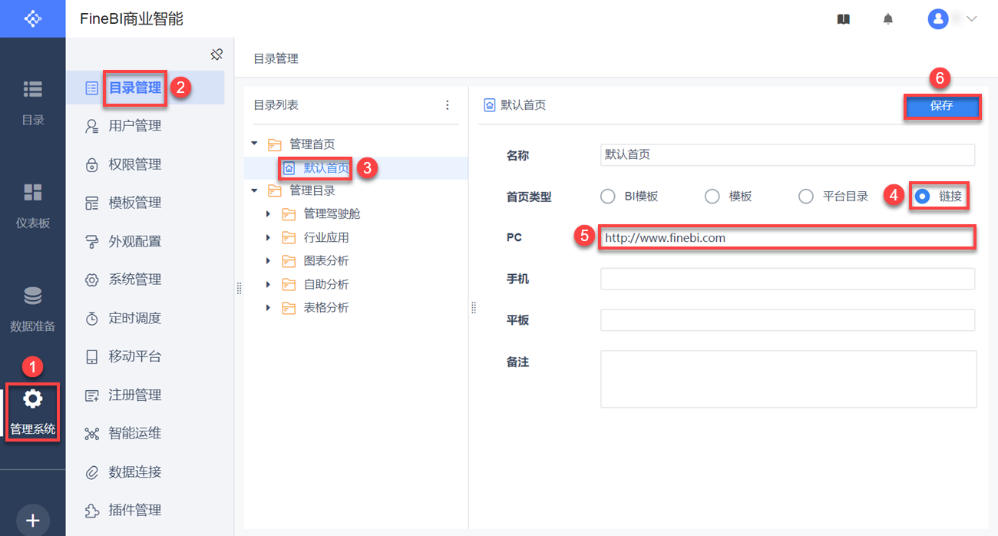The height and width of the screenshot is (536, 998).
Task: Select 默认首页 in the directory tree
Action: (326, 167)
